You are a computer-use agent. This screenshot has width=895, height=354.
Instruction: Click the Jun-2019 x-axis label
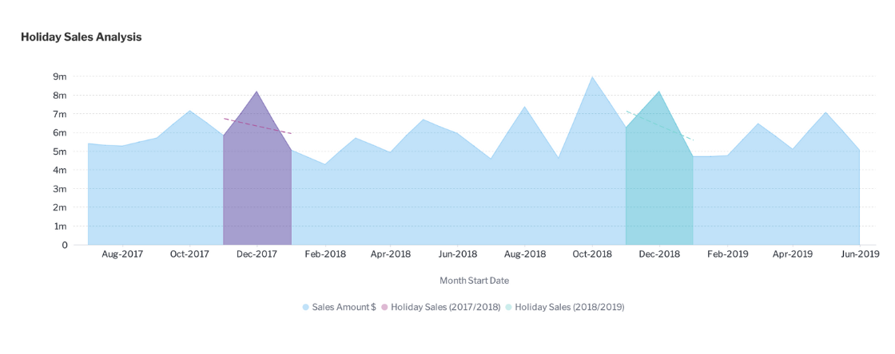[860, 254]
